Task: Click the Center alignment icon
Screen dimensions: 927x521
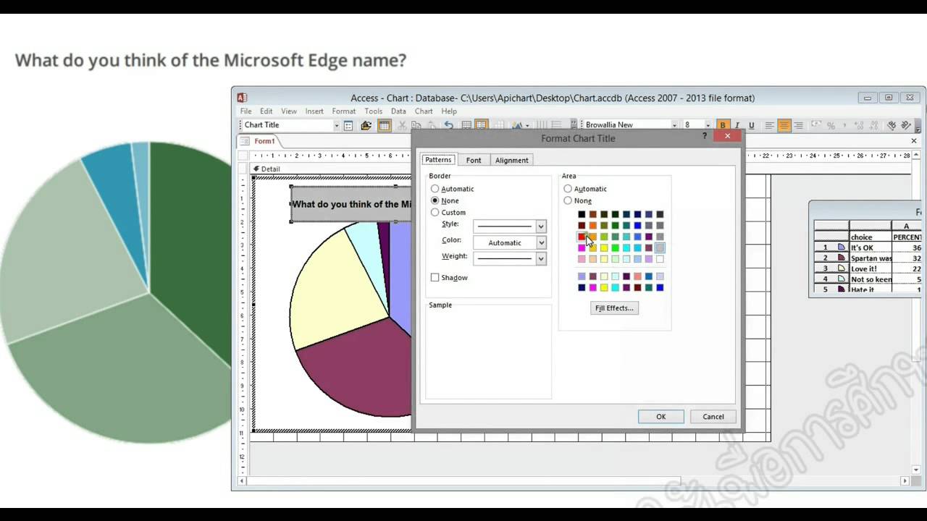Action: (x=784, y=125)
